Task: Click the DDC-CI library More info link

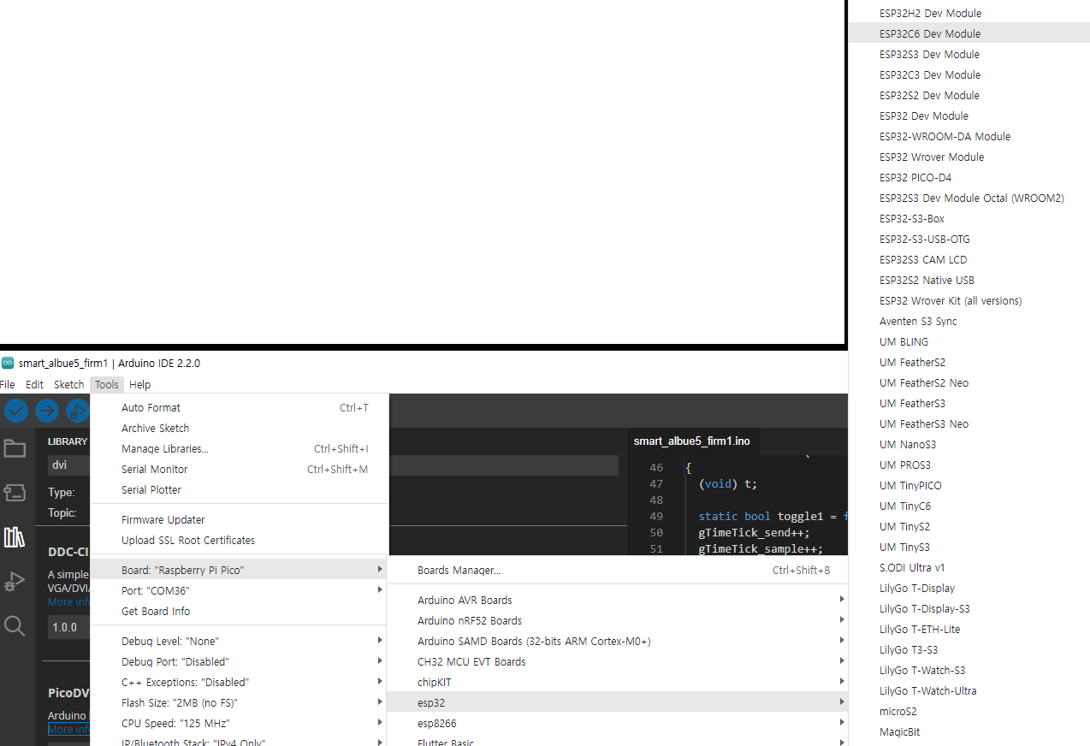Action: pyautogui.click(x=68, y=602)
